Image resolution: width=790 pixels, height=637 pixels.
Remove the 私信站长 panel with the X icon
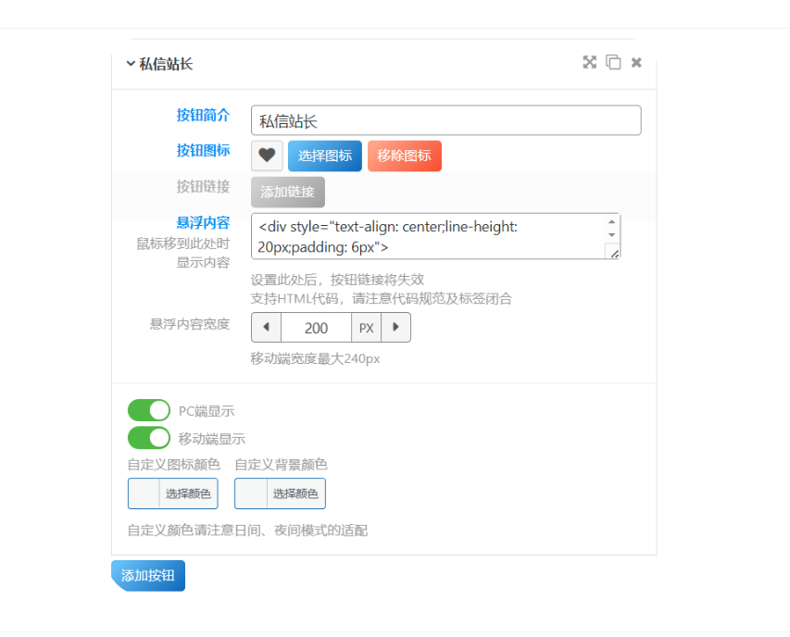pyautogui.click(x=636, y=62)
